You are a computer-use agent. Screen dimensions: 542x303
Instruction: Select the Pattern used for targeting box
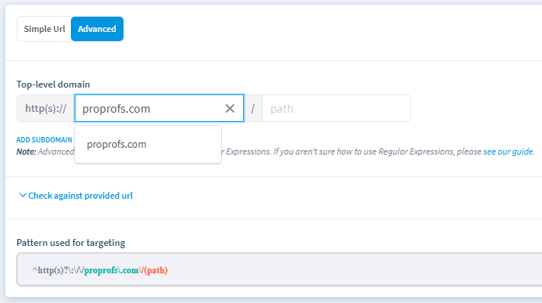pos(279,270)
